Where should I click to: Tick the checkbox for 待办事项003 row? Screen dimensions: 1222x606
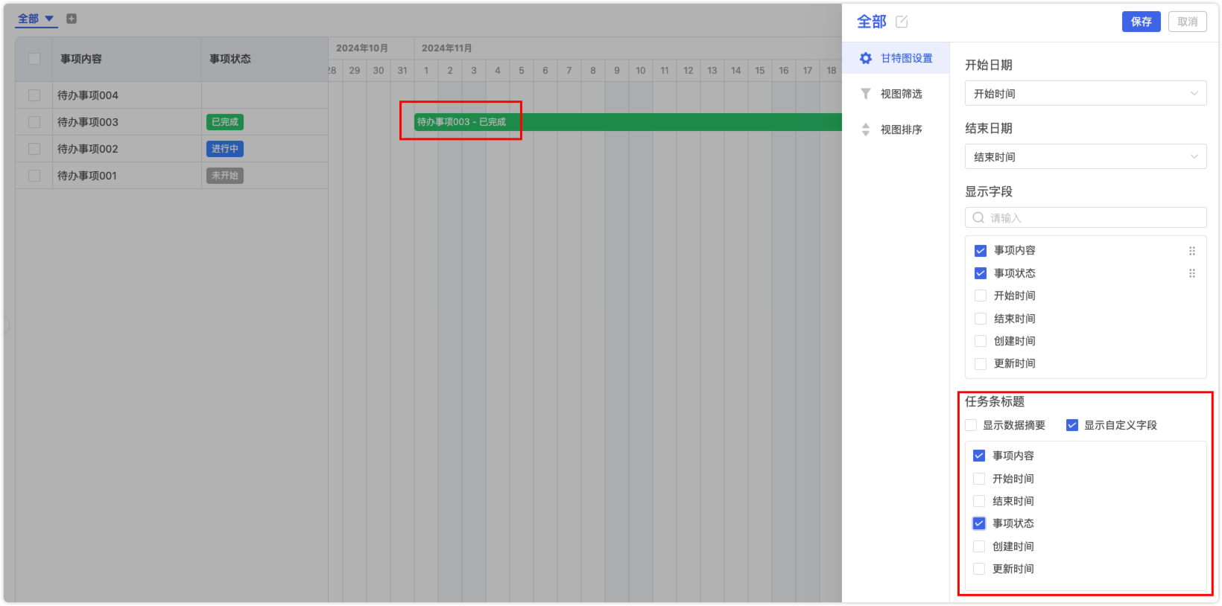[34, 122]
